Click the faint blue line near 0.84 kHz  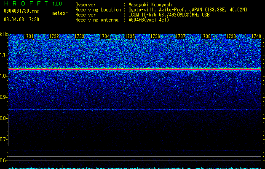click(x=135, y=110)
